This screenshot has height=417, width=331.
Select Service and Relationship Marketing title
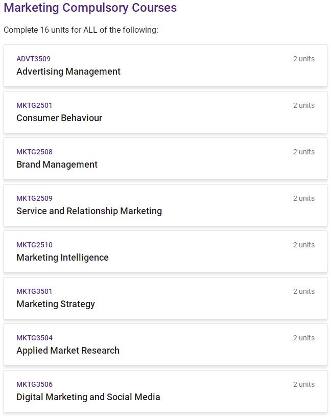click(89, 211)
